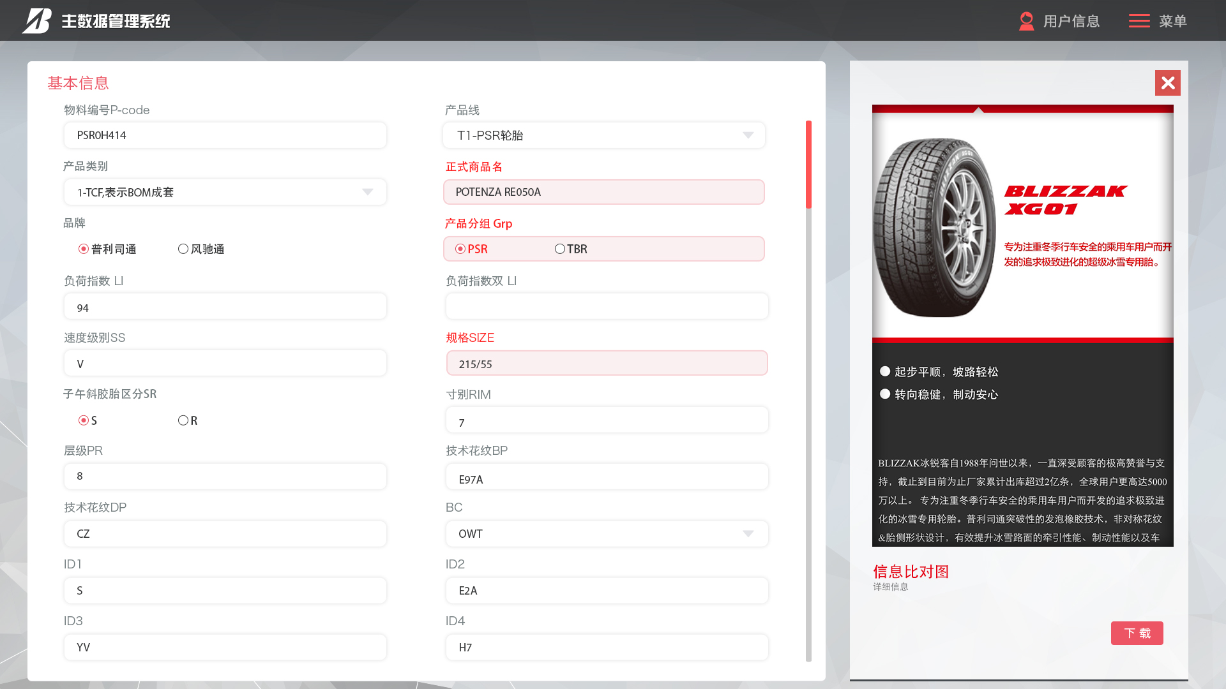Toggle the 起步平顺 feature bullet
This screenshot has height=689, width=1226.
point(885,371)
